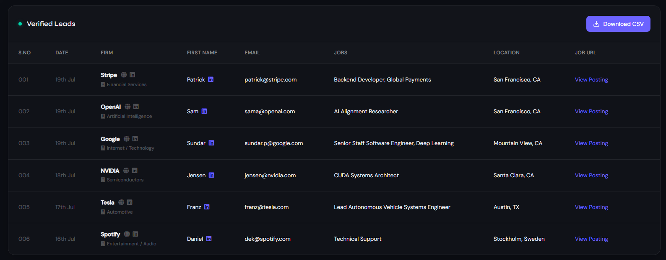Click the FIRST NAME column header

pyautogui.click(x=202, y=53)
